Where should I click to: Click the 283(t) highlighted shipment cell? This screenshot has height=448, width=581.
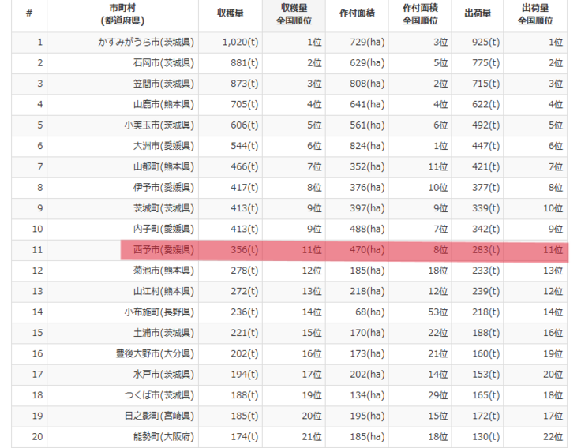(x=483, y=250)
